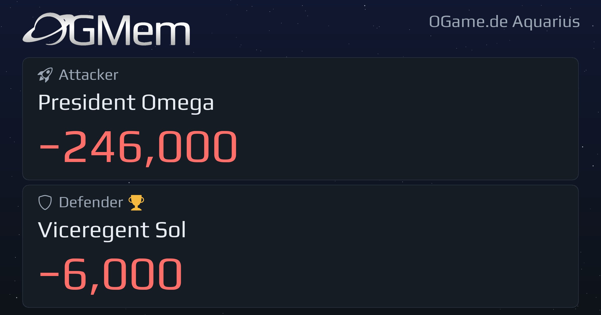Click the defender loss value -6,000
This screenshot has height=315, width=601.
tap(111, 274)
